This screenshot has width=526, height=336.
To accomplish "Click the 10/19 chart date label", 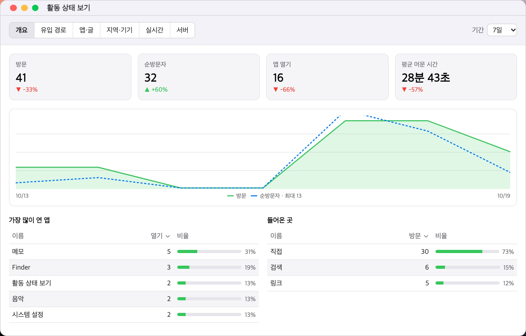I will (504, 196).
